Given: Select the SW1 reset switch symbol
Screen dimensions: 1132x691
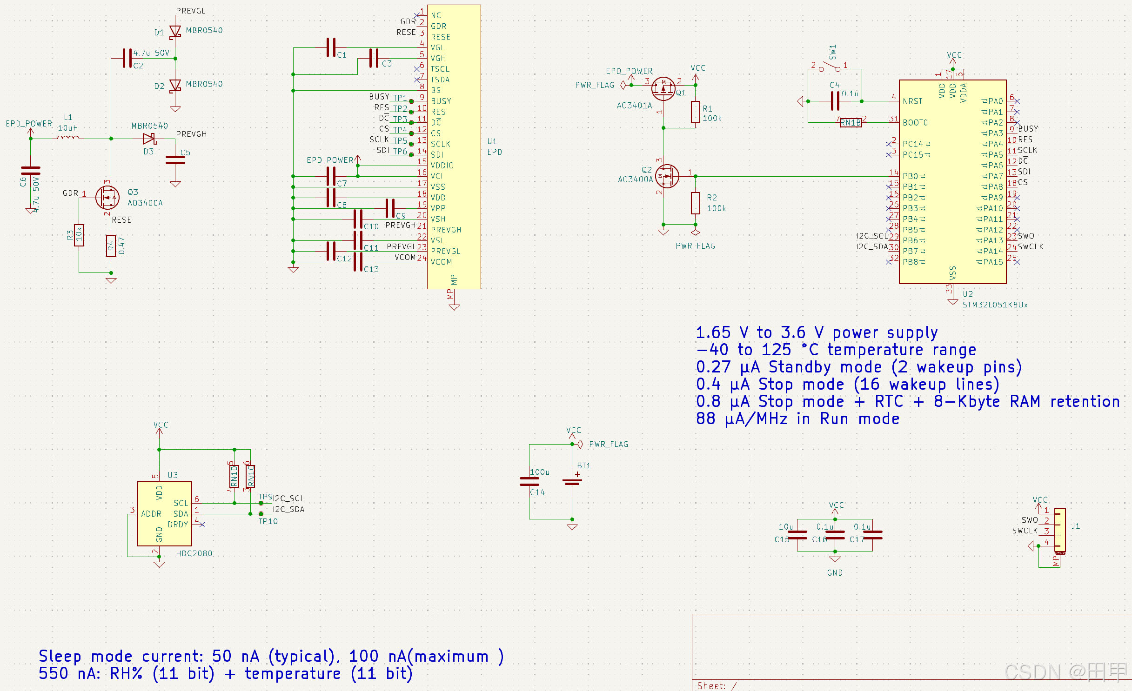Looking at the screenshot, I should (x=830, y=68).
